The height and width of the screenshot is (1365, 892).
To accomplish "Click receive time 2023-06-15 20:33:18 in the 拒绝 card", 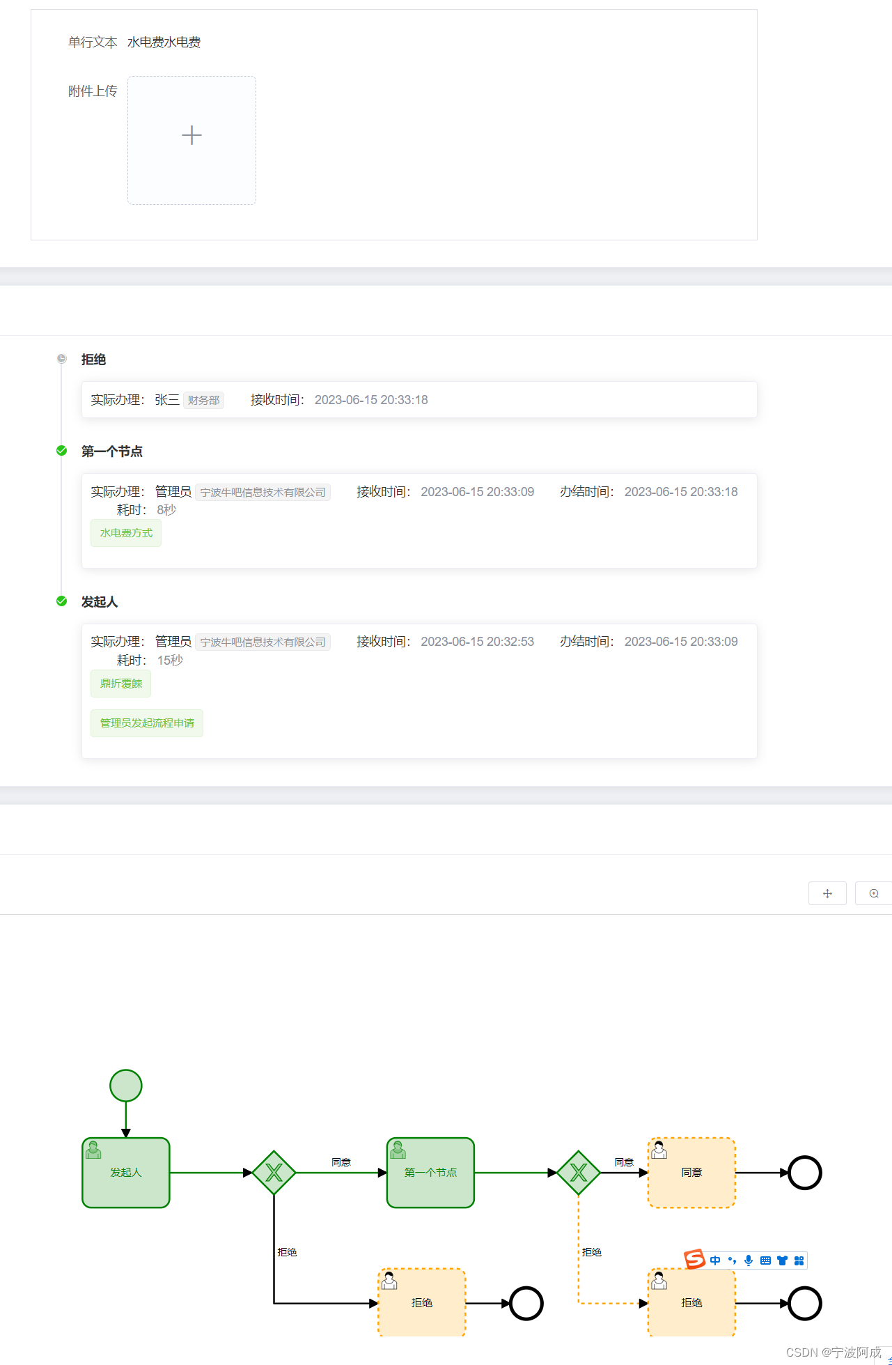I will (371, 400).
